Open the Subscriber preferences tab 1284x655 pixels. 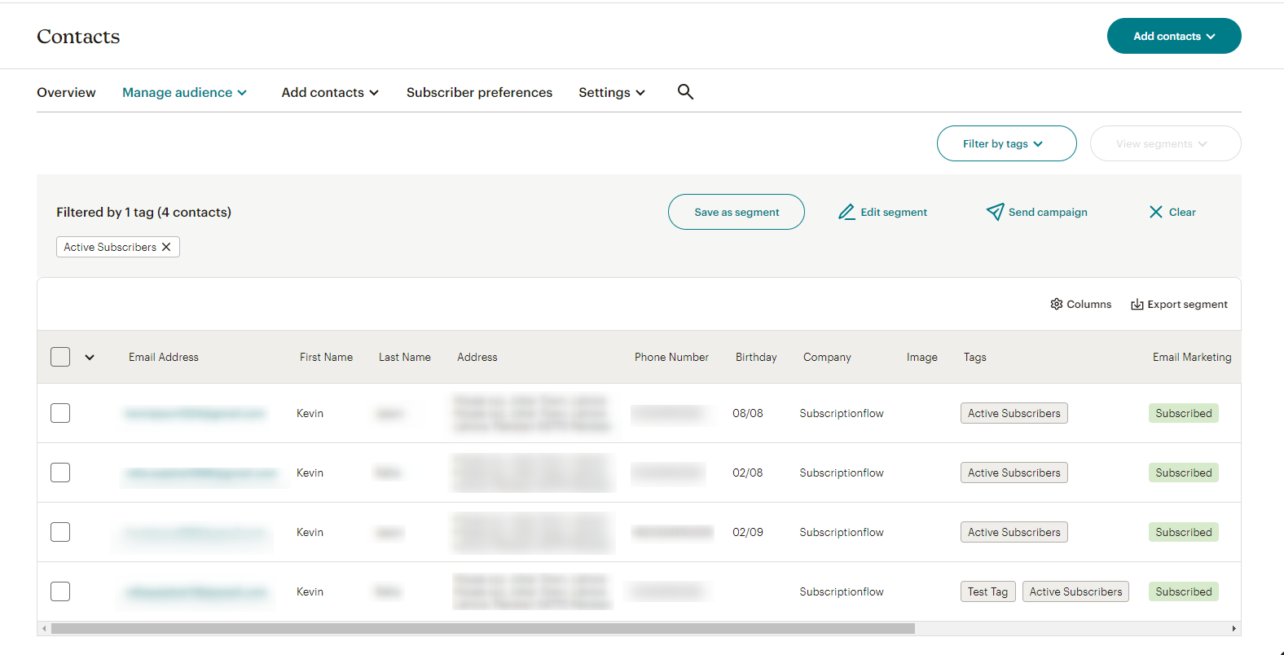(479, 92)
